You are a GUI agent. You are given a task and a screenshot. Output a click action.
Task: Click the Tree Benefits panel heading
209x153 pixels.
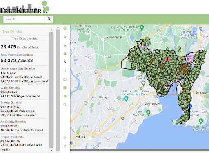pos(13,31)
